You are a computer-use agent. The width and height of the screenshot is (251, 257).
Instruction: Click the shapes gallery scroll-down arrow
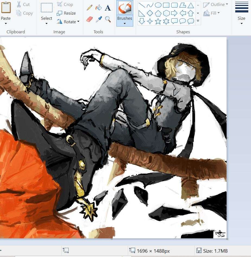198,13
